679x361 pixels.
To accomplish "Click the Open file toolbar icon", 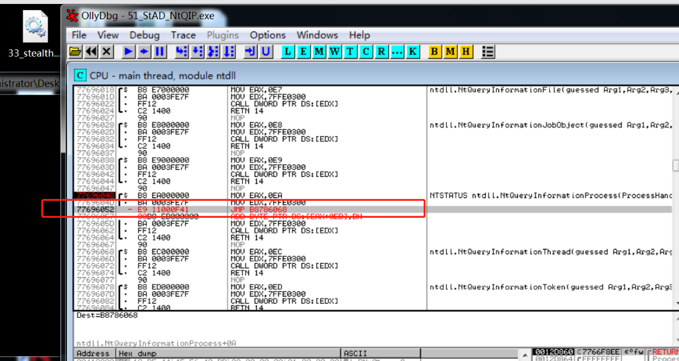I will pyautogui.click(x=75, y=52).
